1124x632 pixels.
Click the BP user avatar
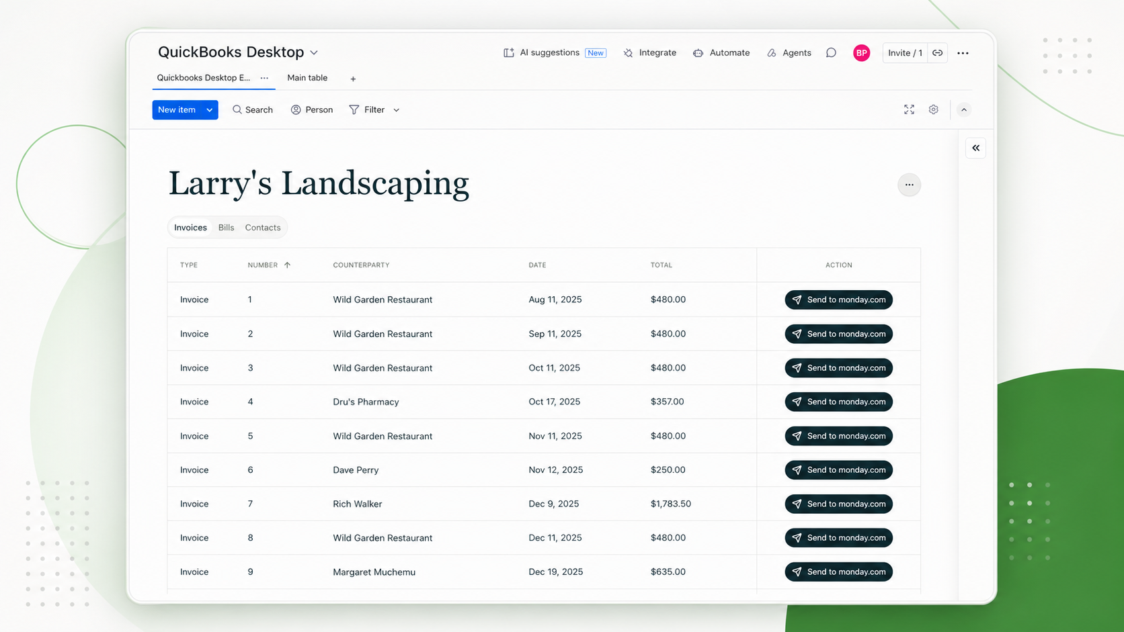pos(861,52)
